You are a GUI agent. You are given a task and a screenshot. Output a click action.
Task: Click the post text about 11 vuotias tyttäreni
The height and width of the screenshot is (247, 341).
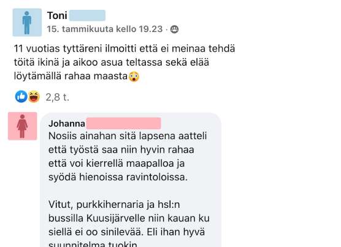pos(125,63)
